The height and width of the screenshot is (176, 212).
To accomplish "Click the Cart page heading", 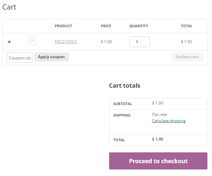I will [x=9, y=7].
